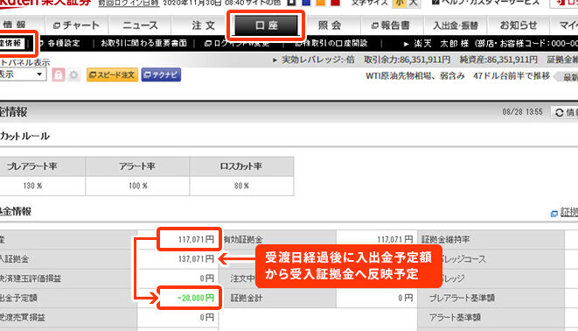Set font size to 小
Viewport: 578px width, 331px height.
[x=400, y=3]
